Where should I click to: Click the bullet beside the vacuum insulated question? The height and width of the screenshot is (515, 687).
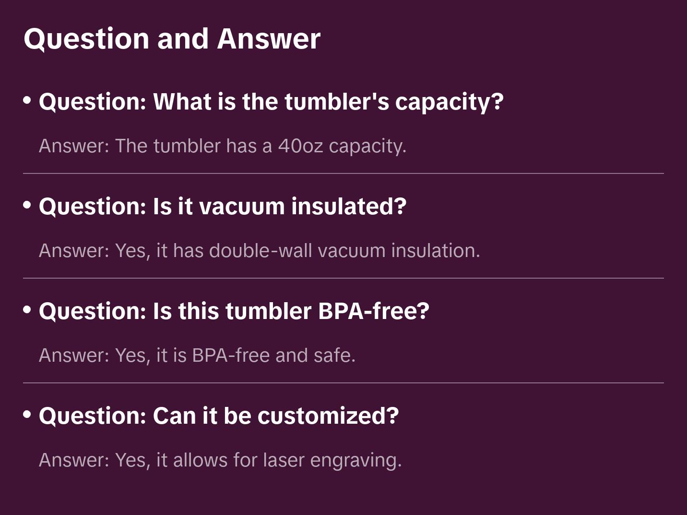point(27,205)
